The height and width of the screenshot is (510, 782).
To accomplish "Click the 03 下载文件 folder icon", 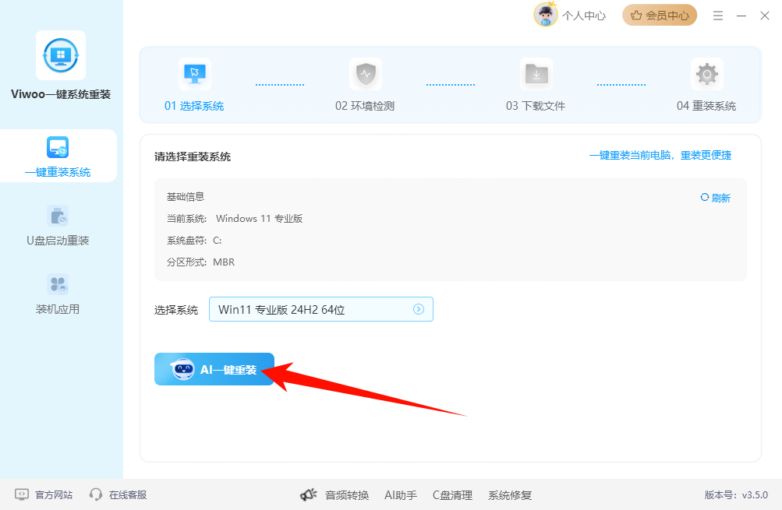I will point(536,74).
